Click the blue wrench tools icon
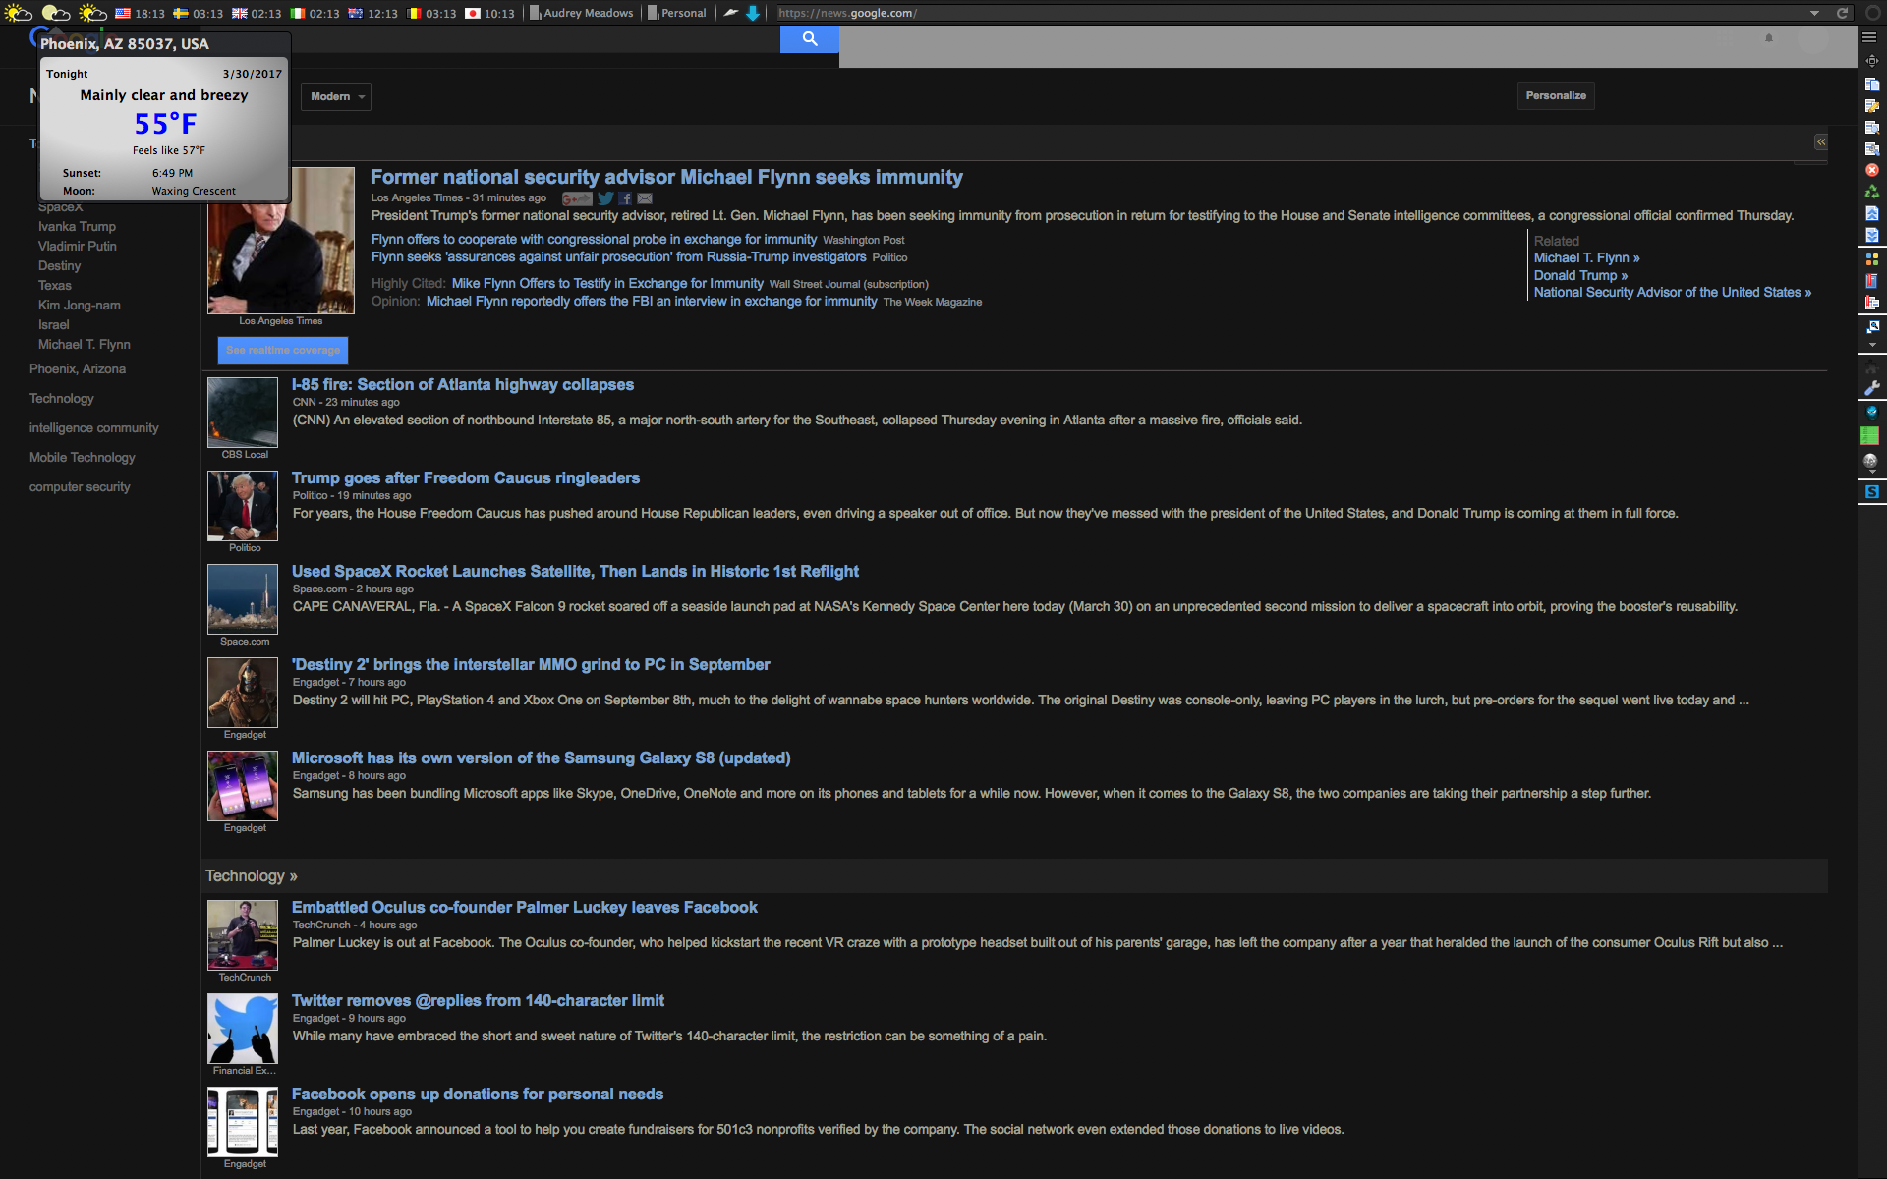 point(1871,389)
